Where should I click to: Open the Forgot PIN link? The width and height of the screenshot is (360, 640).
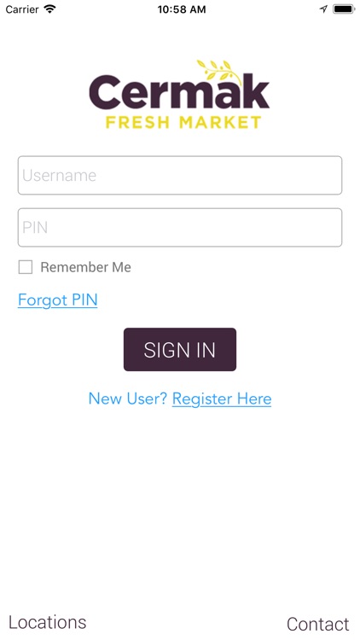[x=57, y=300]
